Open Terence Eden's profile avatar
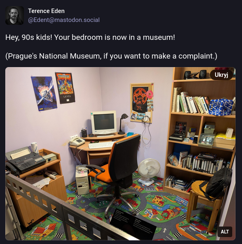This screenshot has width=242, height=244. [x=15, y=15]
